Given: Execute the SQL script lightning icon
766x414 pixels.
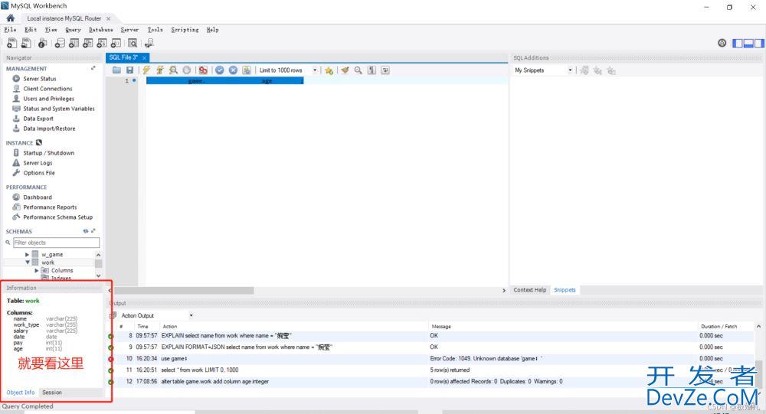Looking at the screenshot, I should coord(146,70).
